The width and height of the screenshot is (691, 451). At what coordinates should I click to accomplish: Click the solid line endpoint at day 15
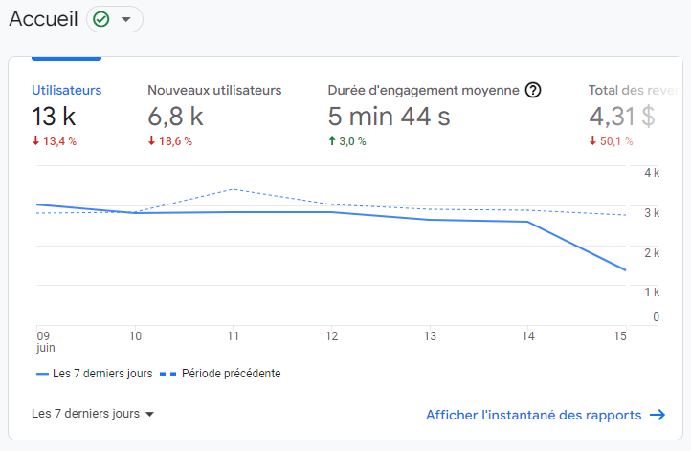pyautogui.click(x=625, y=270)
